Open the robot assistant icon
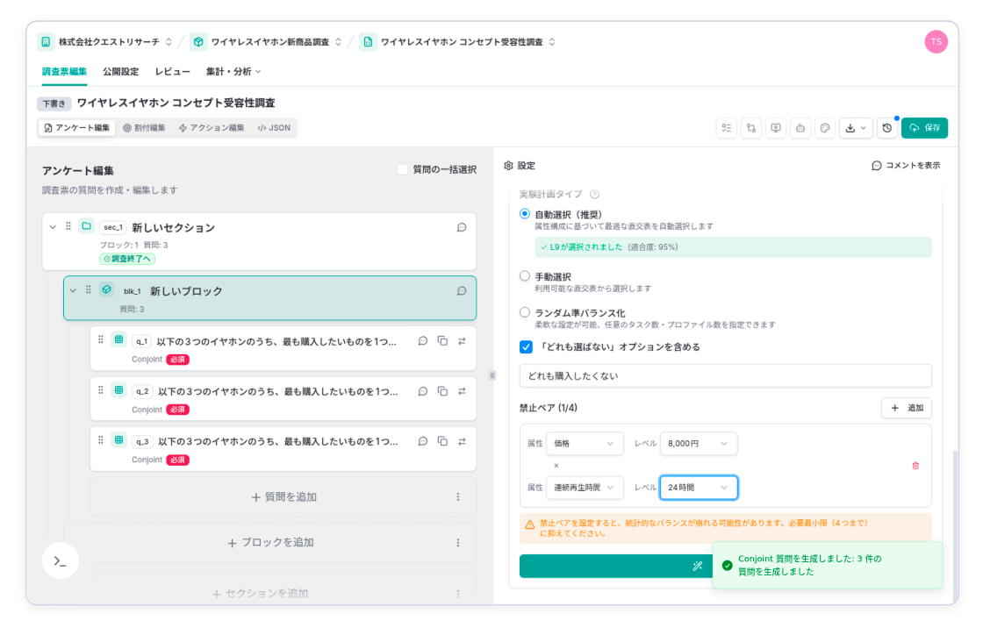 click(800, 128)
